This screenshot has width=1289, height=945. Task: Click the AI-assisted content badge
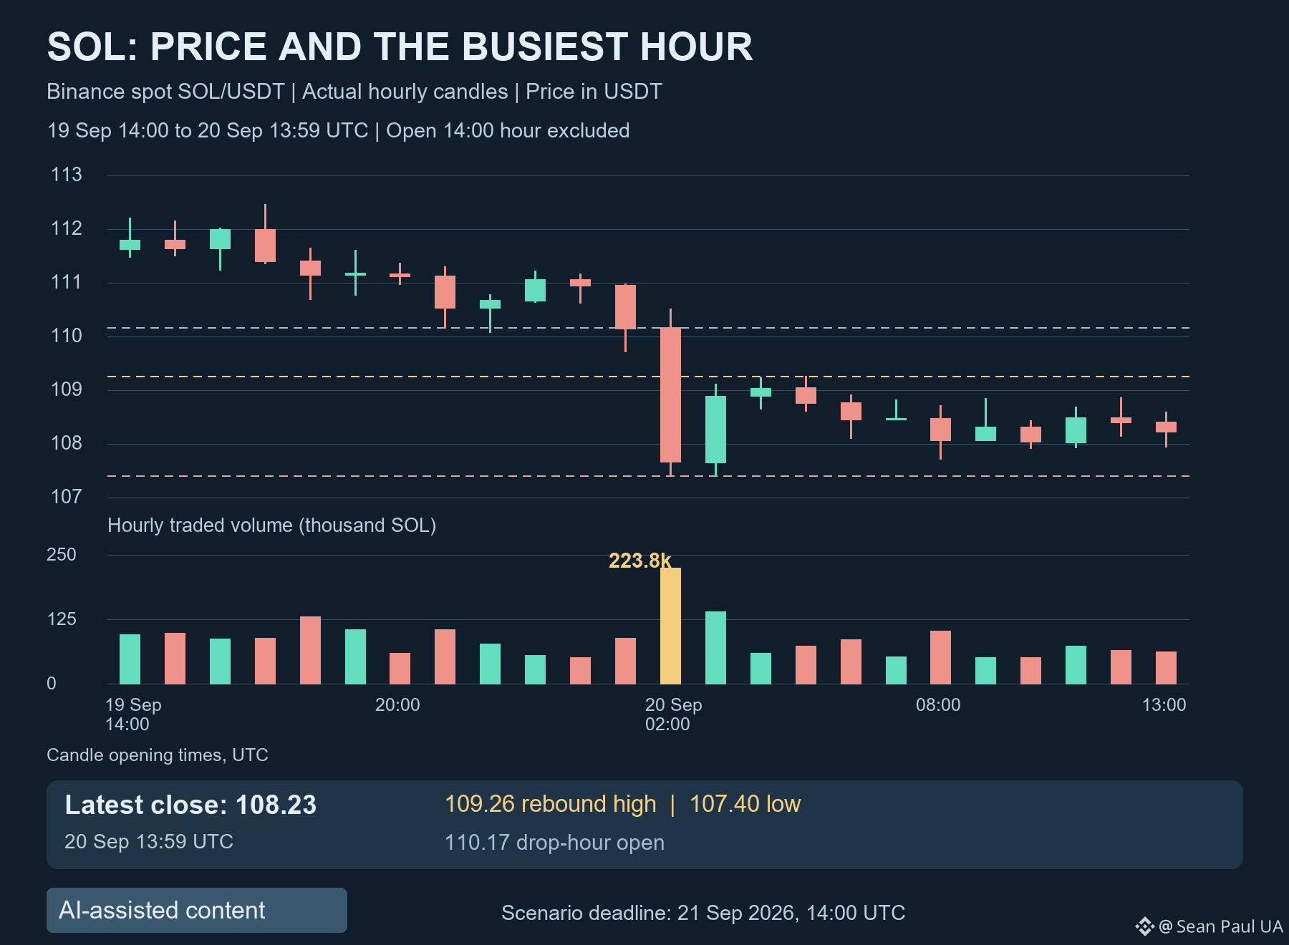[x=197, y=910]
